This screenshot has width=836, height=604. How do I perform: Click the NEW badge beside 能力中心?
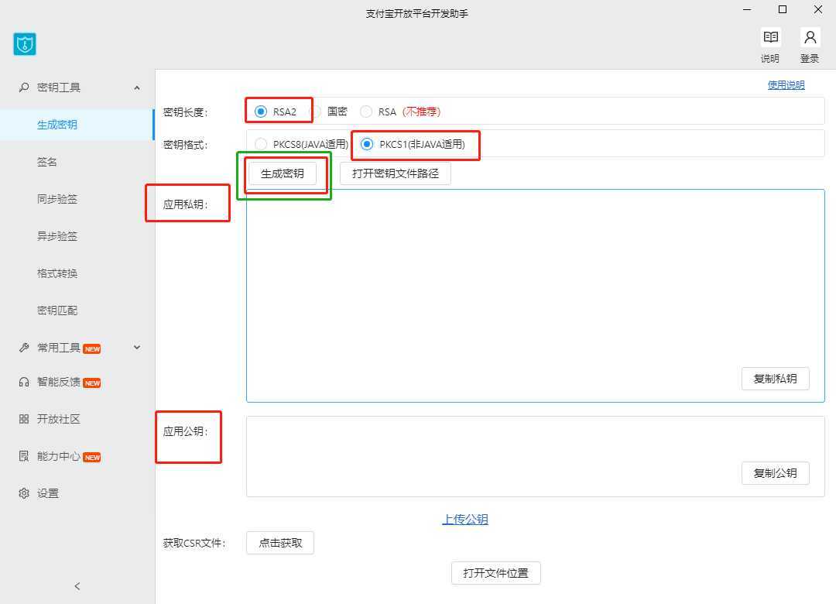pos(91,458)
